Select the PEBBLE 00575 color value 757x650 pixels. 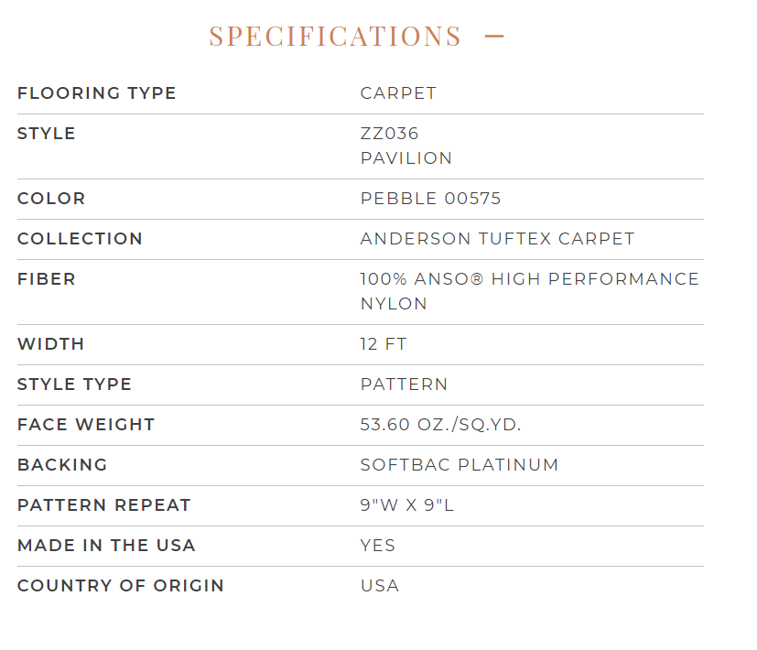(430, 199)
